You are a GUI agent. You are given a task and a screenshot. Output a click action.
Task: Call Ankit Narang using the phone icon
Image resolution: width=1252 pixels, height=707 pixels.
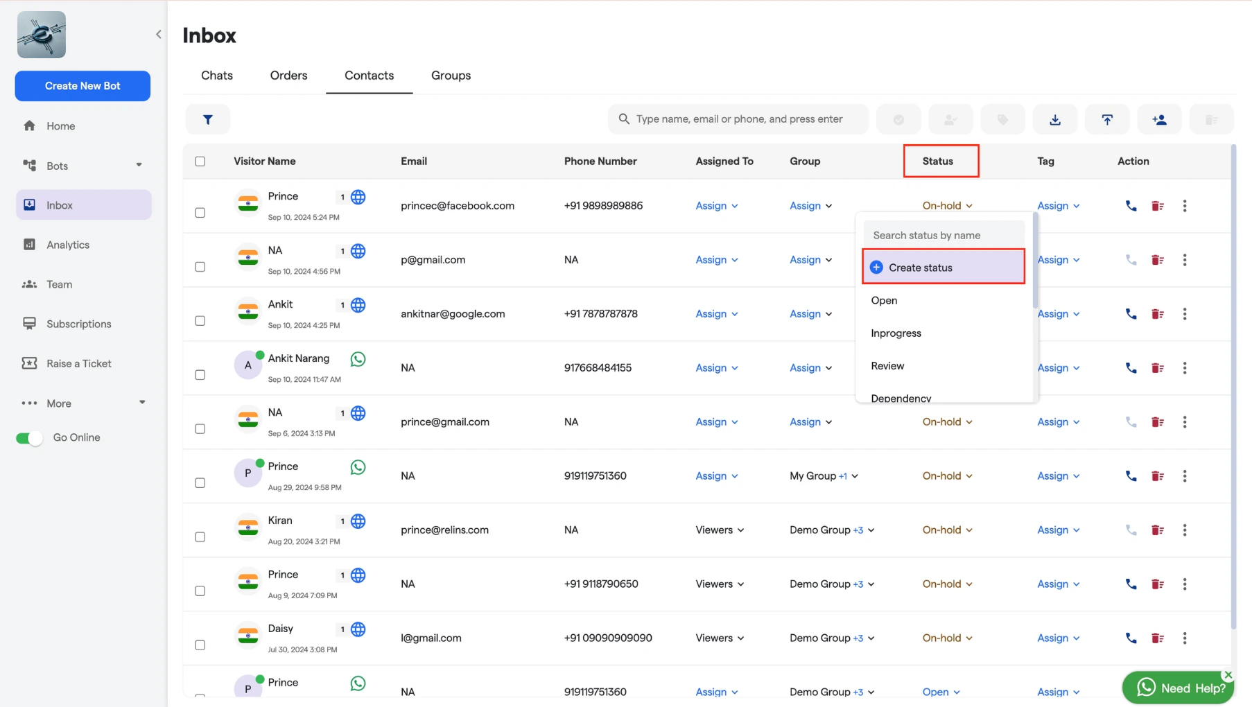(x=1131, y=368)
